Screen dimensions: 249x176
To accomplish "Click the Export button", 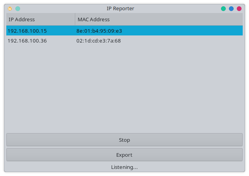I will point(124,155).
